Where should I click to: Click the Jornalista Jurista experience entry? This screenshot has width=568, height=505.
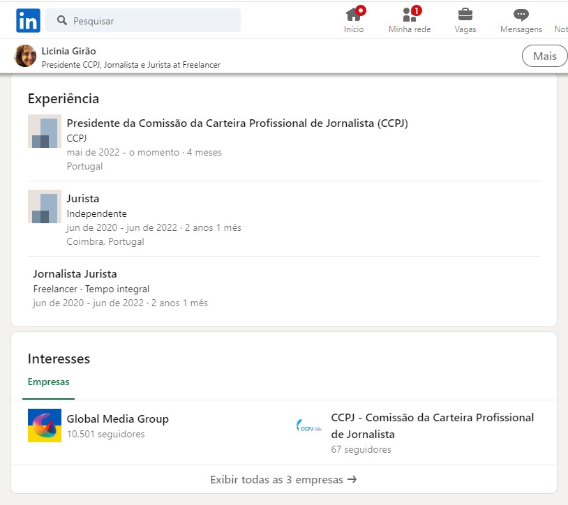coord(75,274)
